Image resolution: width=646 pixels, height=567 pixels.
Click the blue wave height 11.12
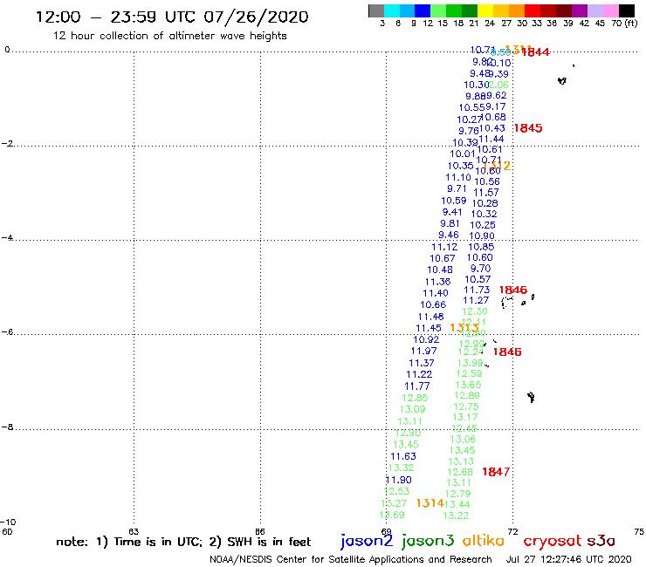pyautogui.click(x=444, y=247)
